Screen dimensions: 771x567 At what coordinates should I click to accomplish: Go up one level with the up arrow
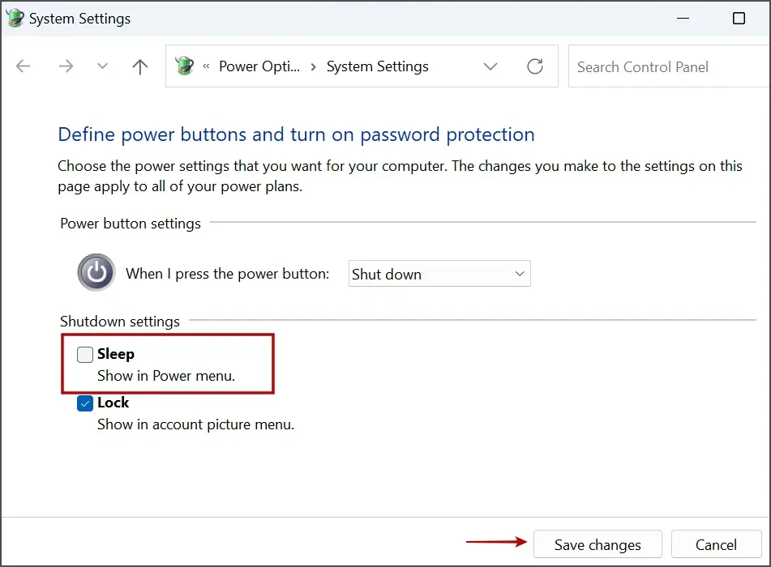point(140,66)
